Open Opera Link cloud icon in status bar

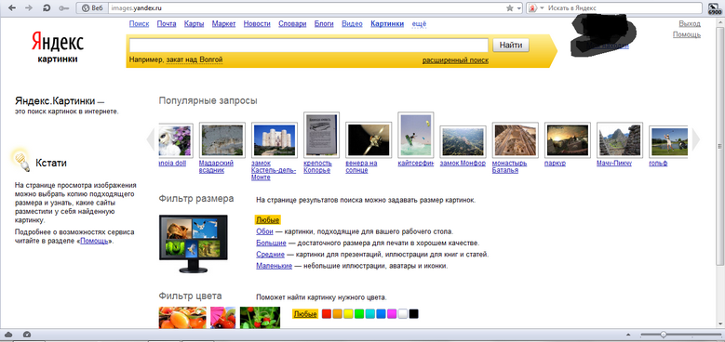tap(9, 335)
